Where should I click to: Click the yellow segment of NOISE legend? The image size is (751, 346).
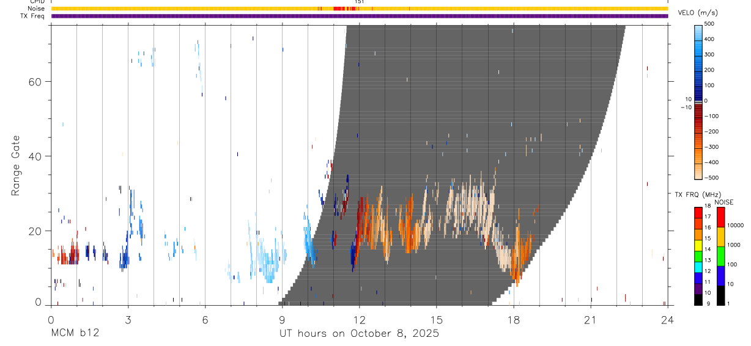720,236
